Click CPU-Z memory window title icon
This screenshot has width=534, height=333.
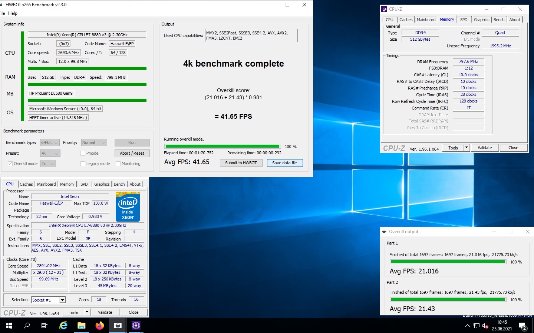[x=385, y=9]
